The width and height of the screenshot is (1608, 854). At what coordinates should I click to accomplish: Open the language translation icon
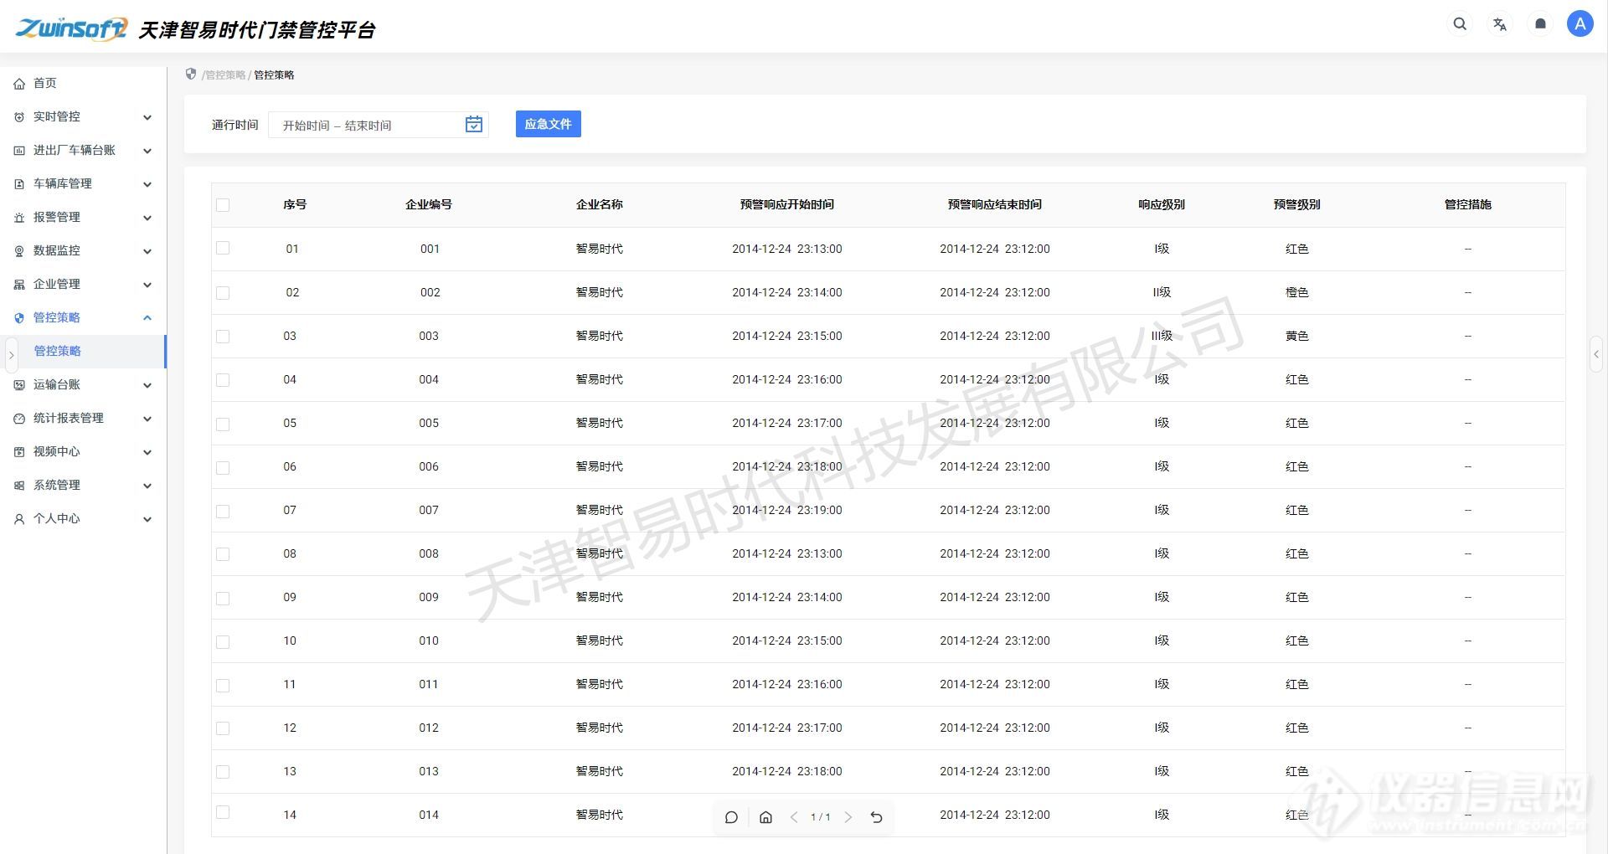(1500, 24)
